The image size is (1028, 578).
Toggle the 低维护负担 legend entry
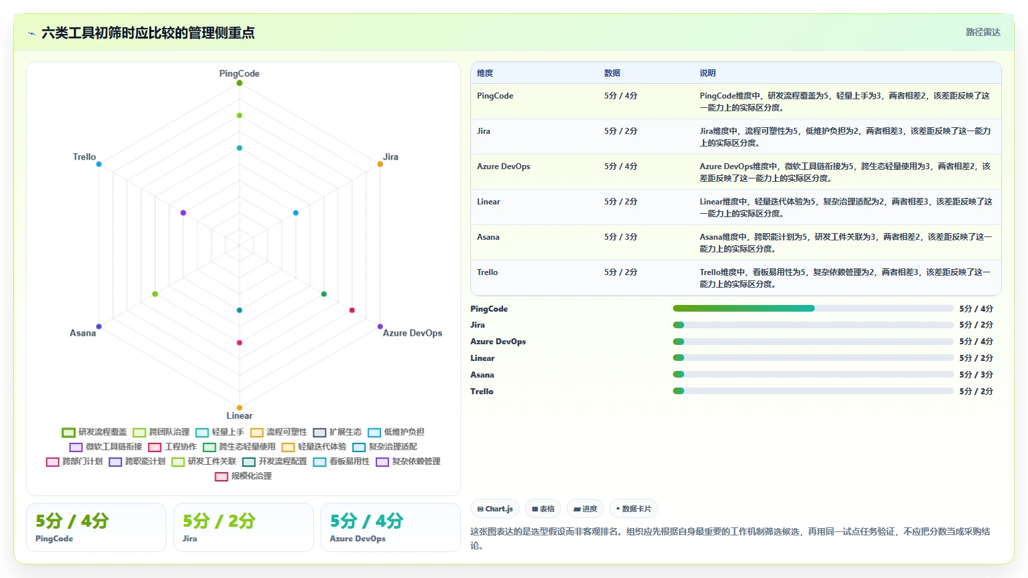pyautogui.click(x=396, y=432)
